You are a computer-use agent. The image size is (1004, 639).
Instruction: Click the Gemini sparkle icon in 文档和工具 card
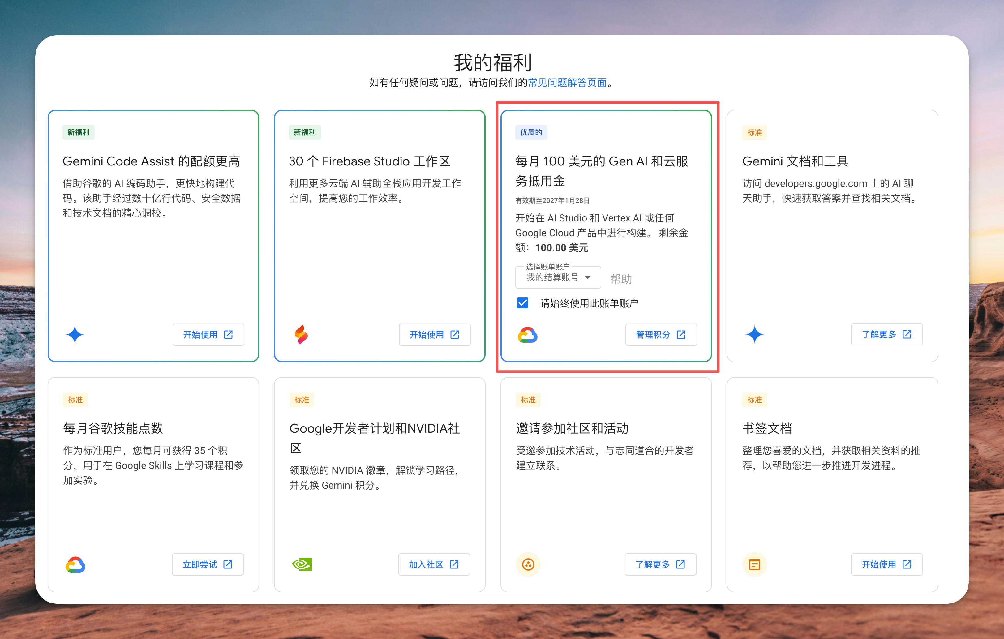(x=754, y=334)
